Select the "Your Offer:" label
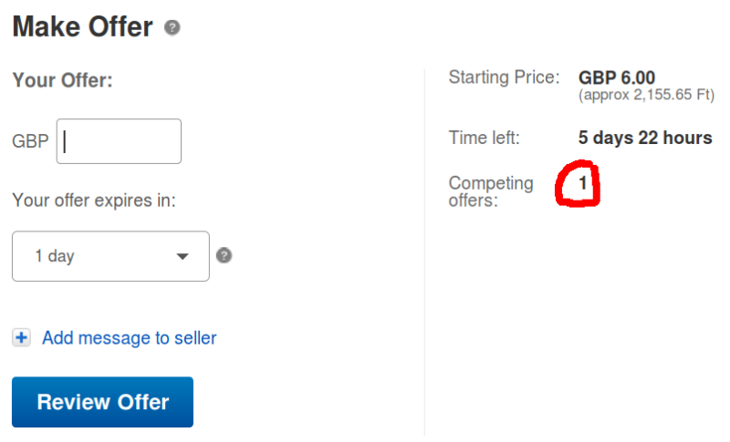 click(x=62, y=80)
